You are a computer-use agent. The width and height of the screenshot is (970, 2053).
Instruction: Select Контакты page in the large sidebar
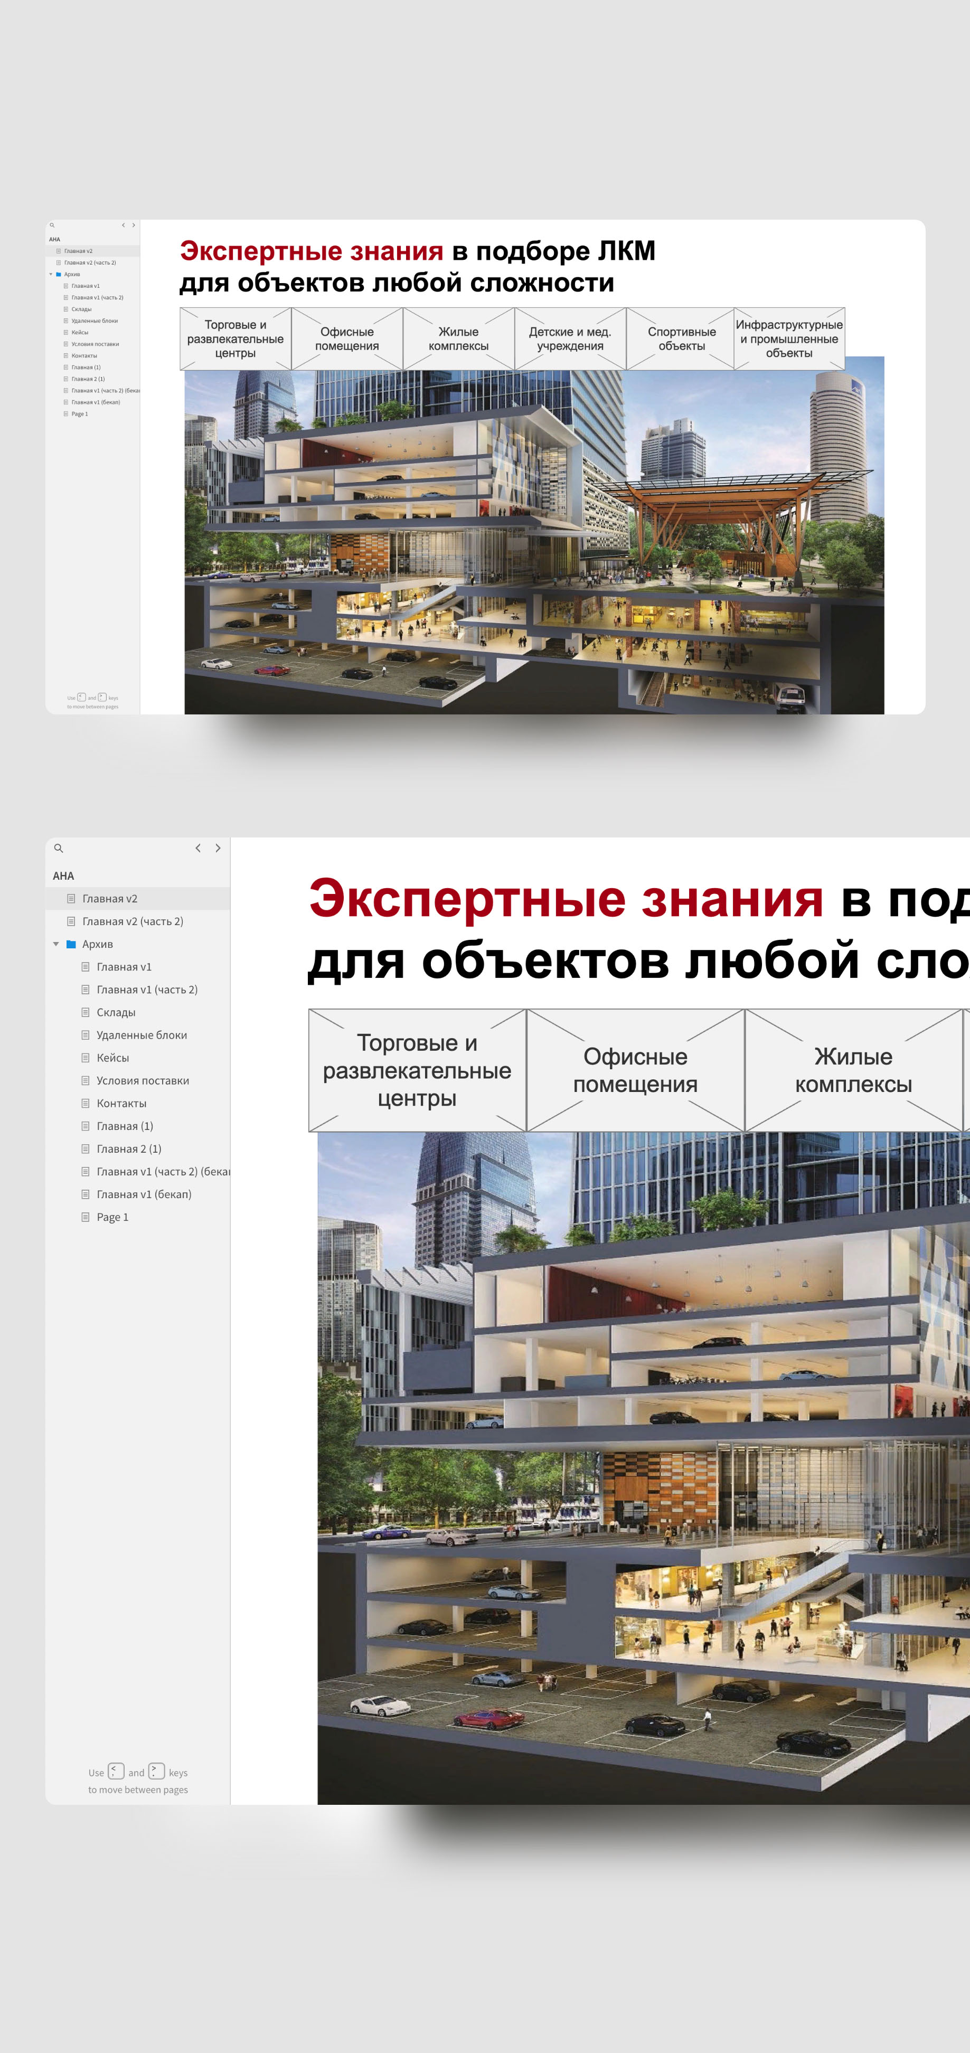pos(121,1103)
